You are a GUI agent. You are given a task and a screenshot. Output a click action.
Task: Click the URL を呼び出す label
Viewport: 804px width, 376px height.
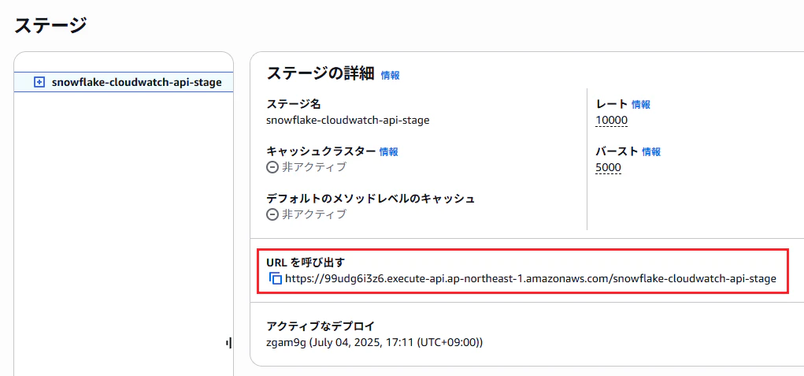tap(306, 262)
